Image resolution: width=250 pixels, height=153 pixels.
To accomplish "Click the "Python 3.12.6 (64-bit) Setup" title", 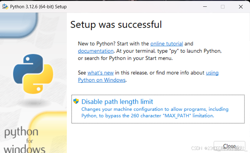I will tap(38, 7).
